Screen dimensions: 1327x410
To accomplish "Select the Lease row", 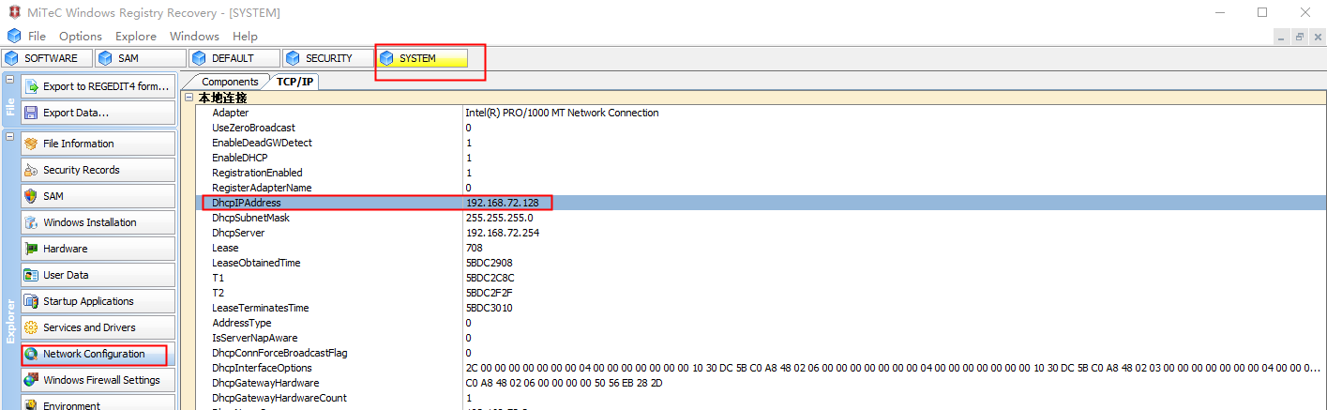I will [761, 248].
